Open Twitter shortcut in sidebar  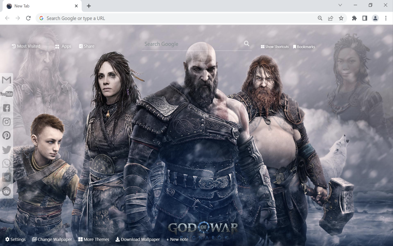[x=6, y=150]
